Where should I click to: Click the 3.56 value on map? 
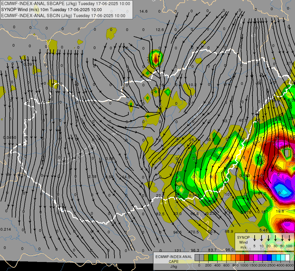click(x=110, y=159)
